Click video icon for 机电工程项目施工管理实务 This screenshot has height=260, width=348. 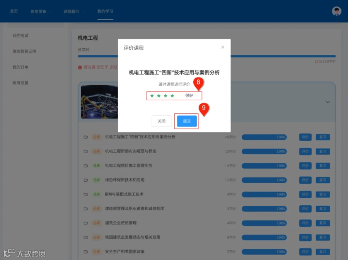[x=86, y=165]
